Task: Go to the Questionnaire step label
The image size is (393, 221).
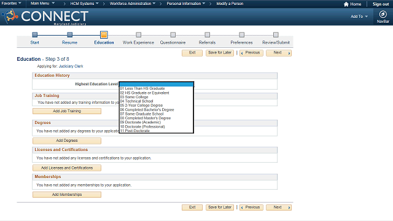Action: [x=173, y=42]
